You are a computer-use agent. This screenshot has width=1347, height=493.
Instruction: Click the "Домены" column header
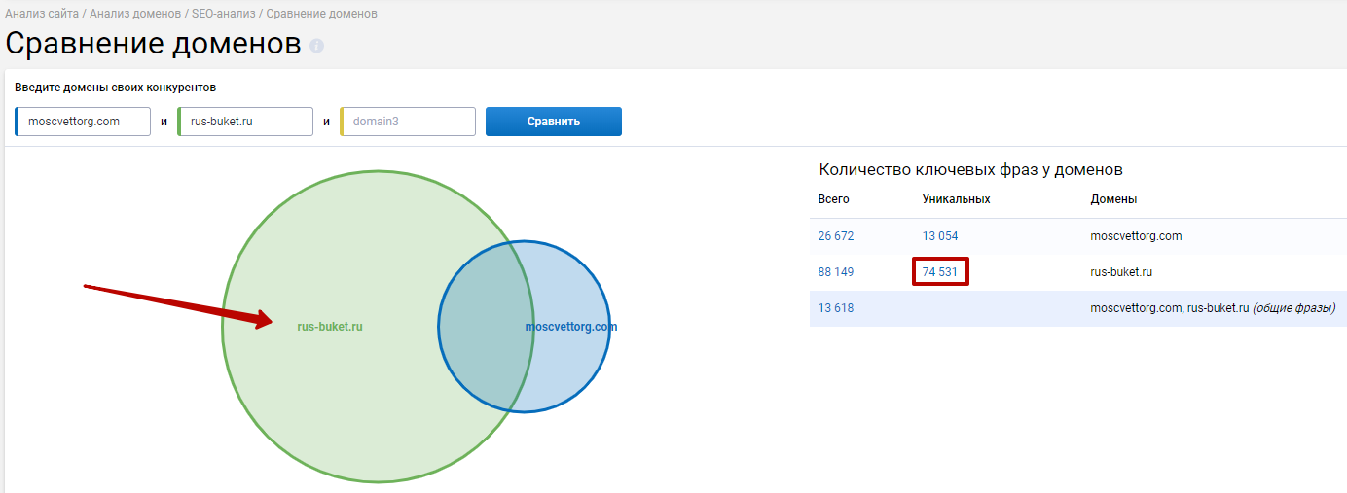1113,199
